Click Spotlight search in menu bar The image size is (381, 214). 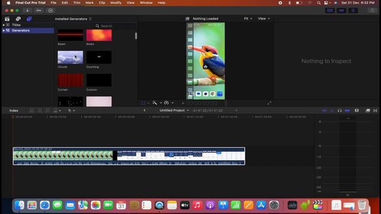point(318,2)
